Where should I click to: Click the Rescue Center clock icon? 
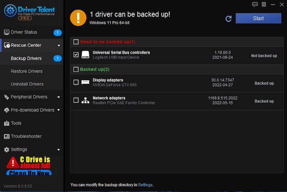click(7, 45)
